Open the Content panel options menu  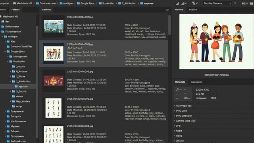tap(167, 10)
